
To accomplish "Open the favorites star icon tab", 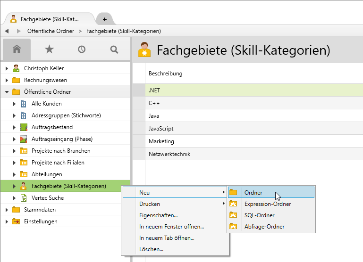I will (x=49, y=49).
